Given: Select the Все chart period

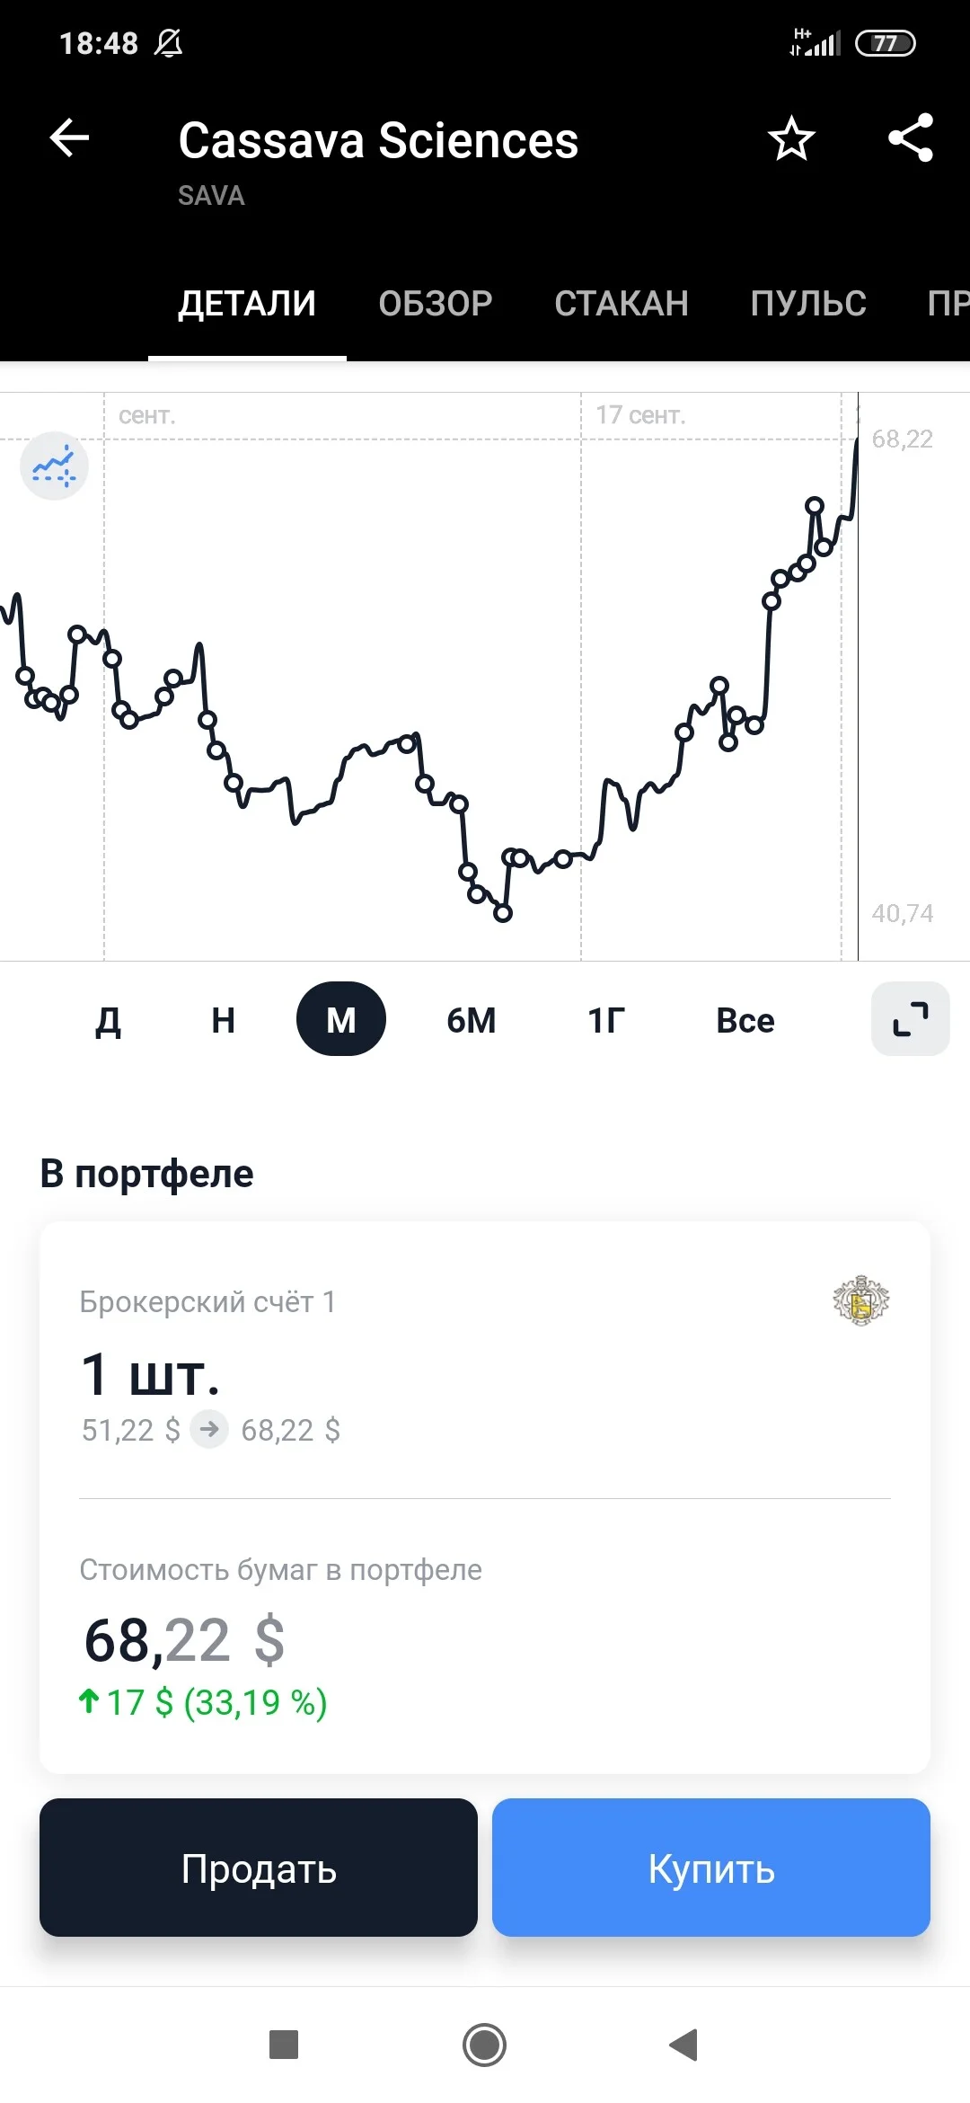Looking at the screenshot, I should click(x=745, y=1020).
